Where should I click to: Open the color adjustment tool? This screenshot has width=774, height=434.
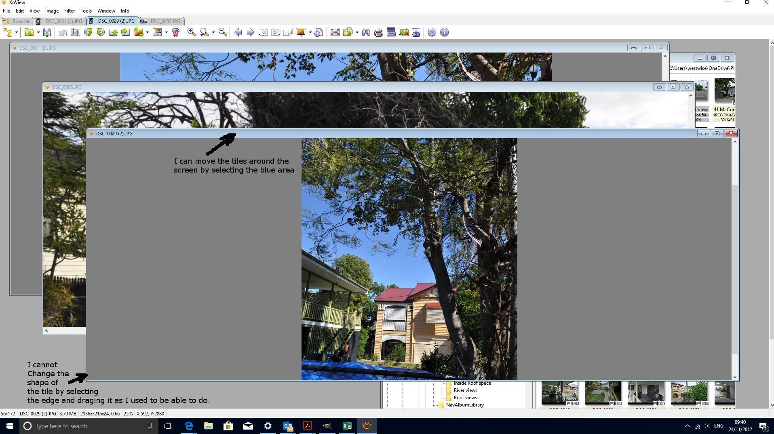158,32
